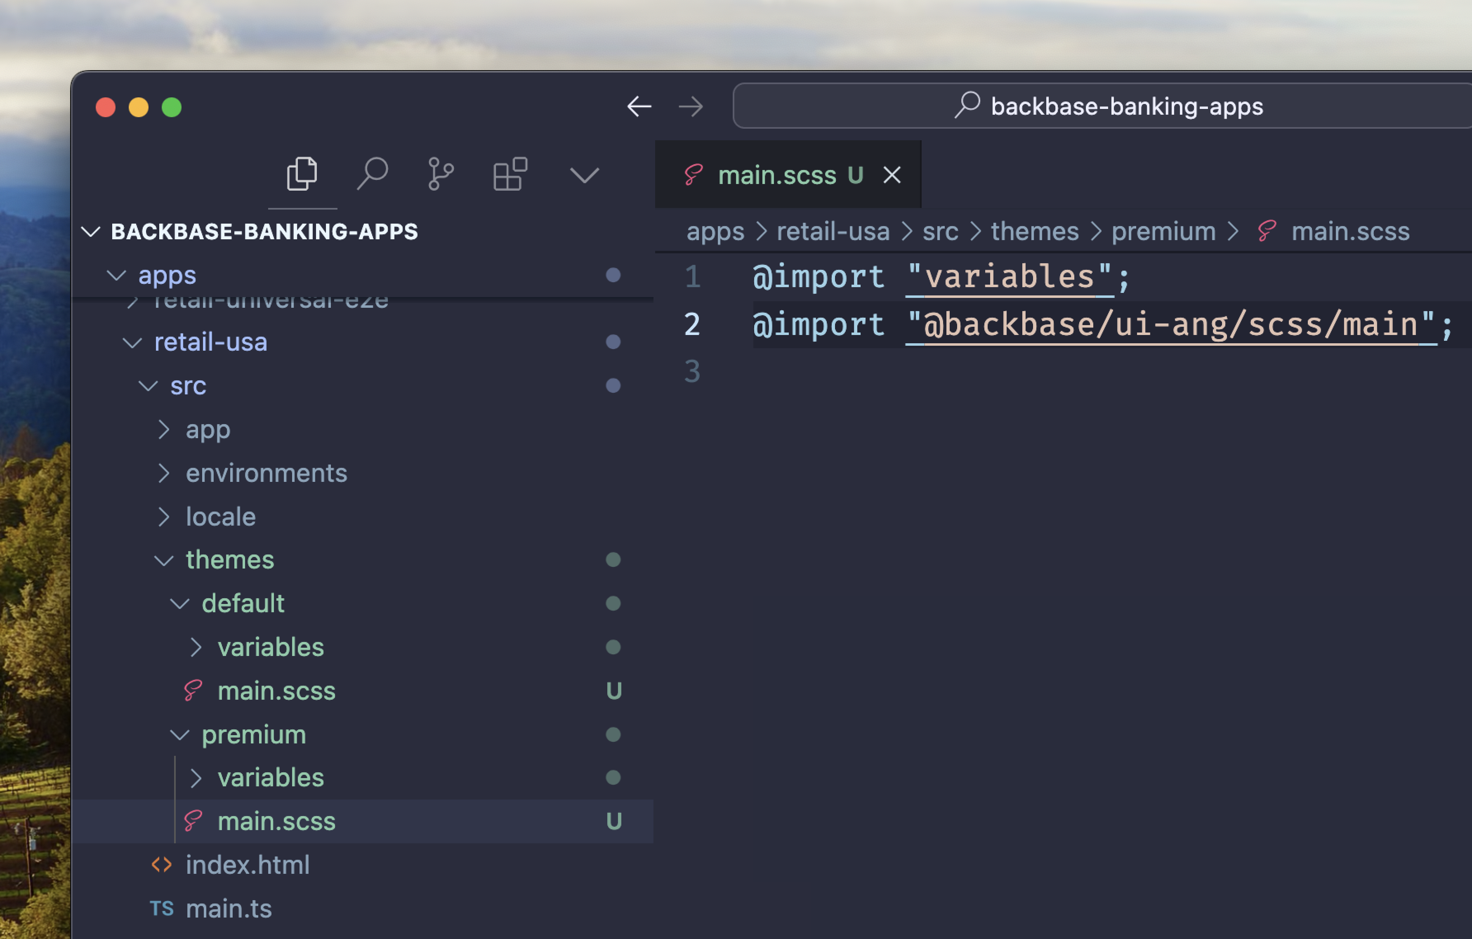Open the Source Control view icon
The image size is (1472, 939).
(441, 174)
